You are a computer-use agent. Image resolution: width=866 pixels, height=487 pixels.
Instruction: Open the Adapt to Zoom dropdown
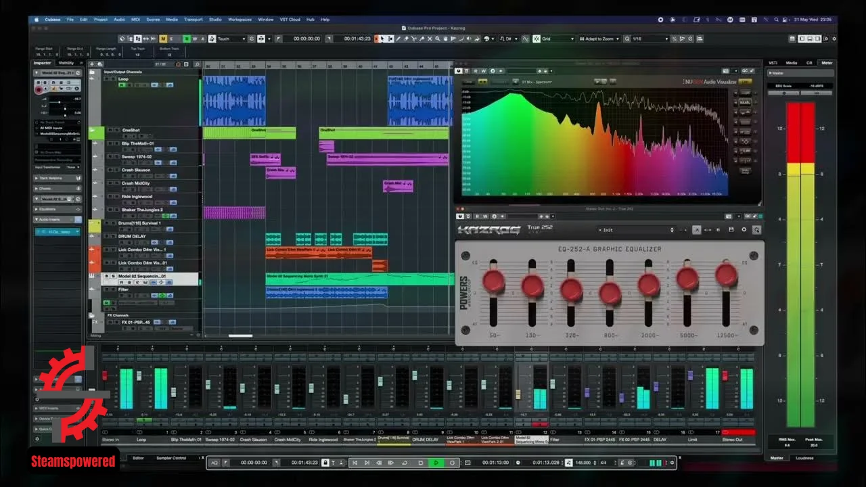(599, 39)
